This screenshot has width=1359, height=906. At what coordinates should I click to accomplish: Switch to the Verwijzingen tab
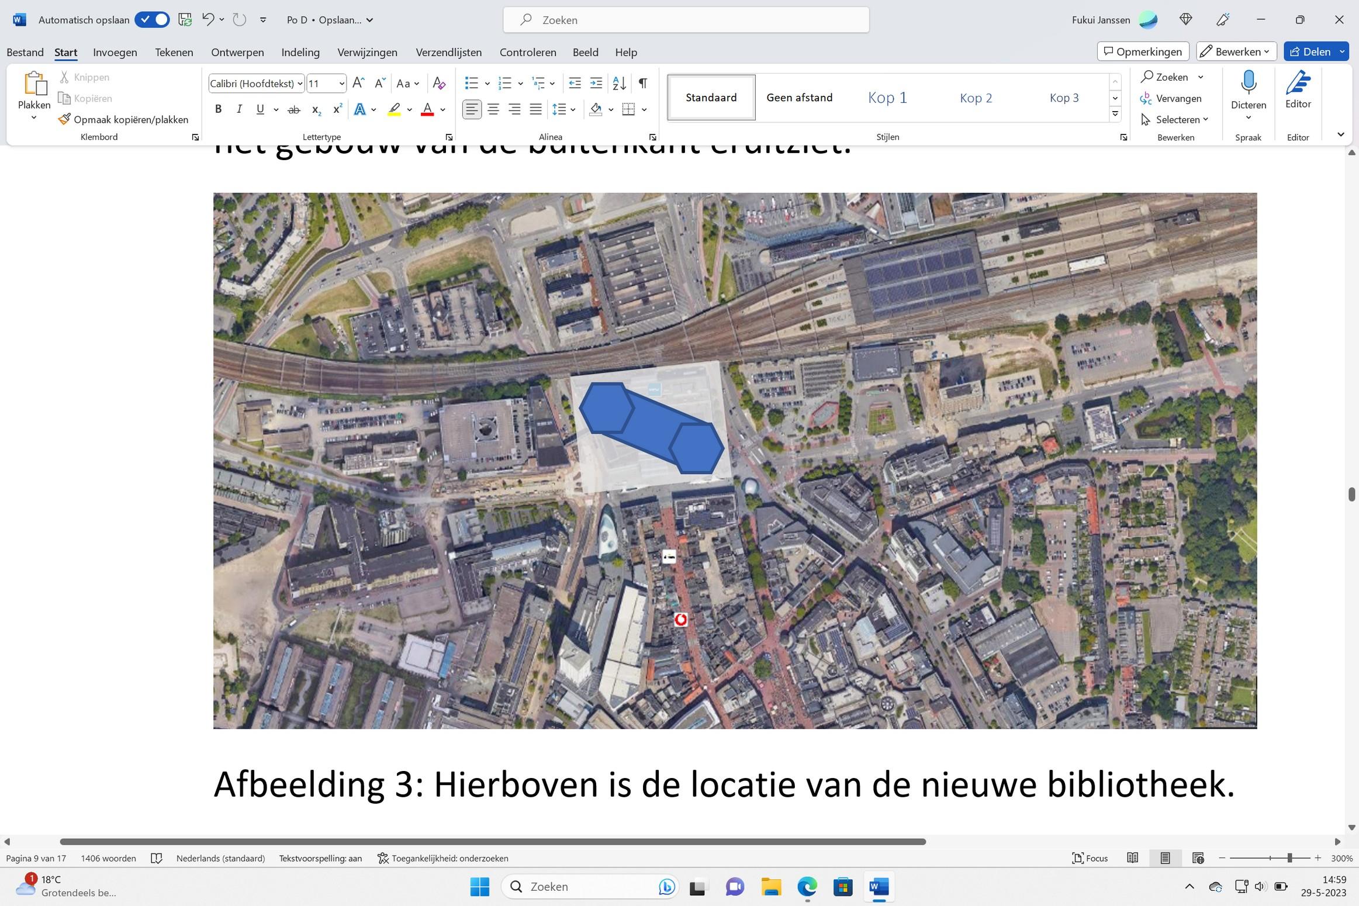367,52
